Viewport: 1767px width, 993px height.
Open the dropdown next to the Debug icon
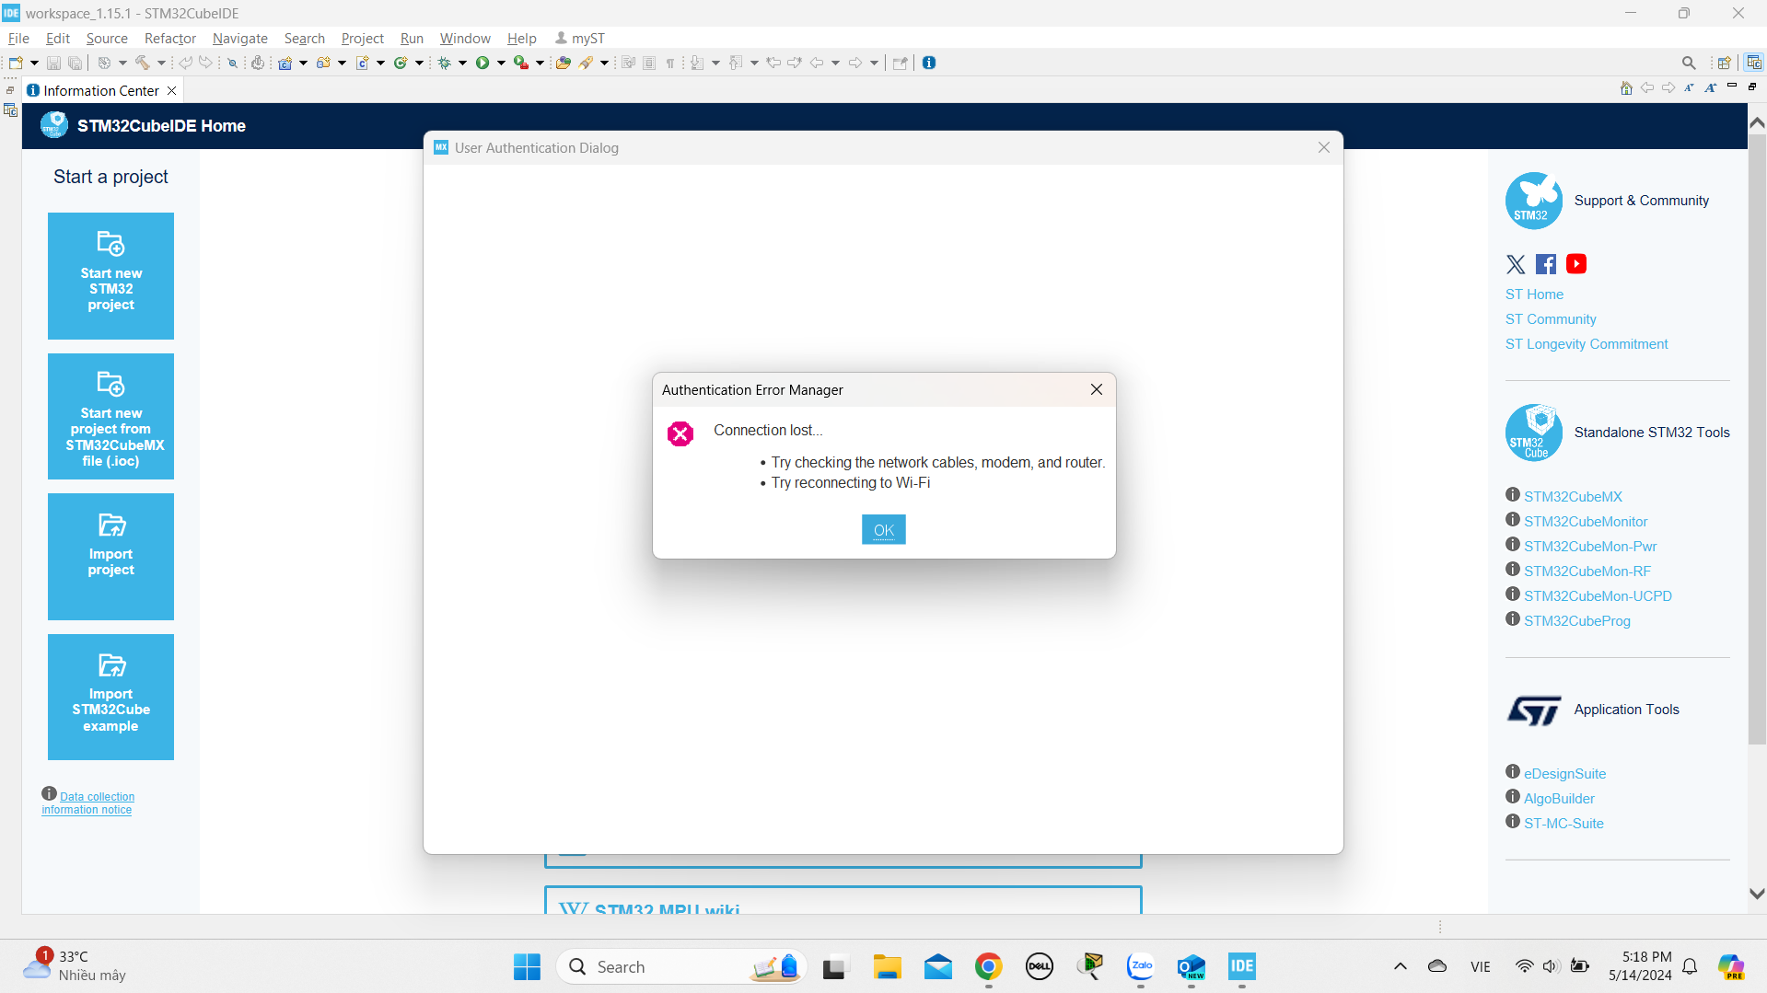(x=463, y=62)
